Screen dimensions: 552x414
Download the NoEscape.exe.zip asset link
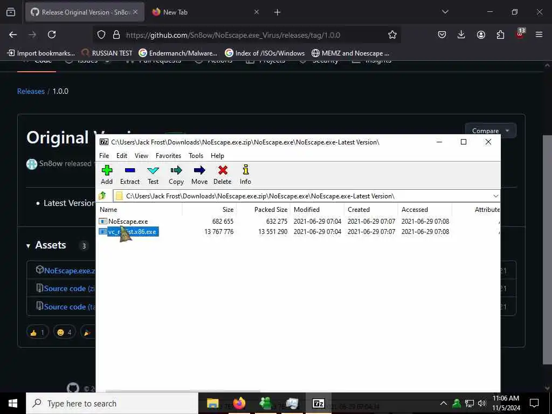point(70,271)
